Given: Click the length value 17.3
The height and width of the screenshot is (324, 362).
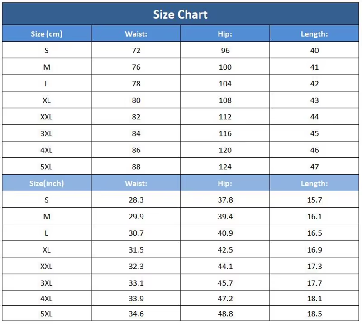Looking at the screenshot, I should click(314, 267).
